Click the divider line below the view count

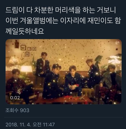(x=64, y=117)
